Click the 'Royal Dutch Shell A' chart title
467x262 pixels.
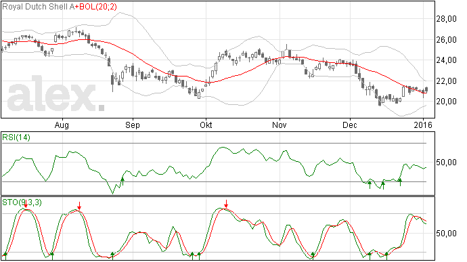point(38,7)
